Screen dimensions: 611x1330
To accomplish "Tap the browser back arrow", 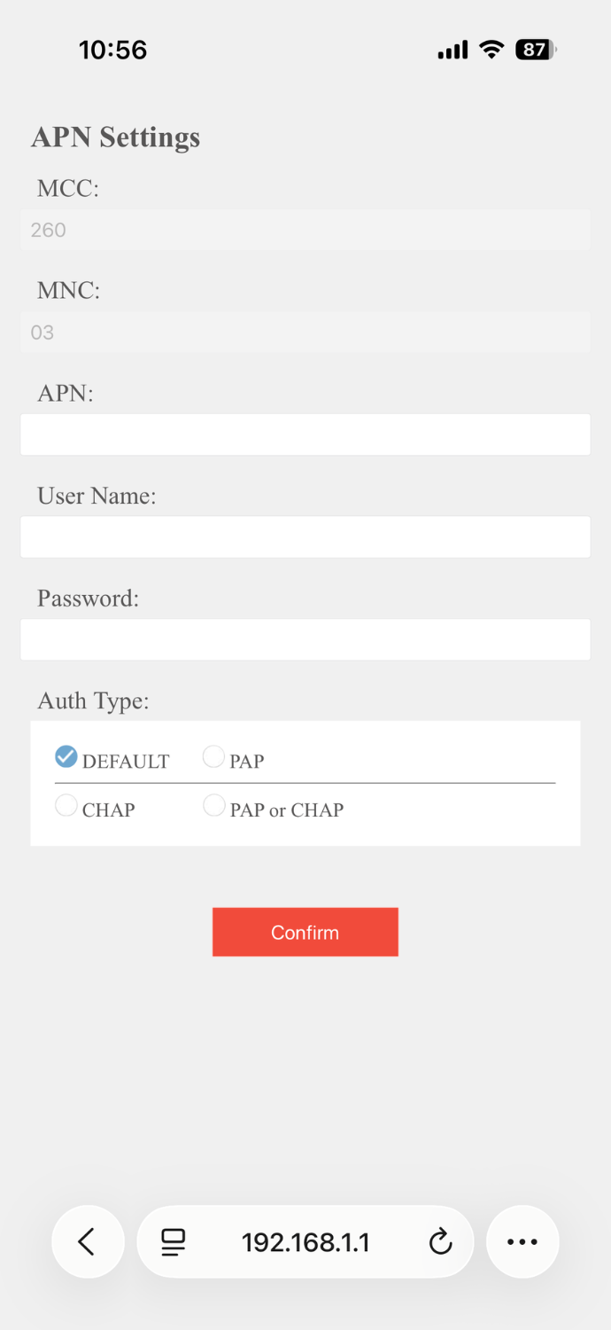I will (x=87, y=1241).
